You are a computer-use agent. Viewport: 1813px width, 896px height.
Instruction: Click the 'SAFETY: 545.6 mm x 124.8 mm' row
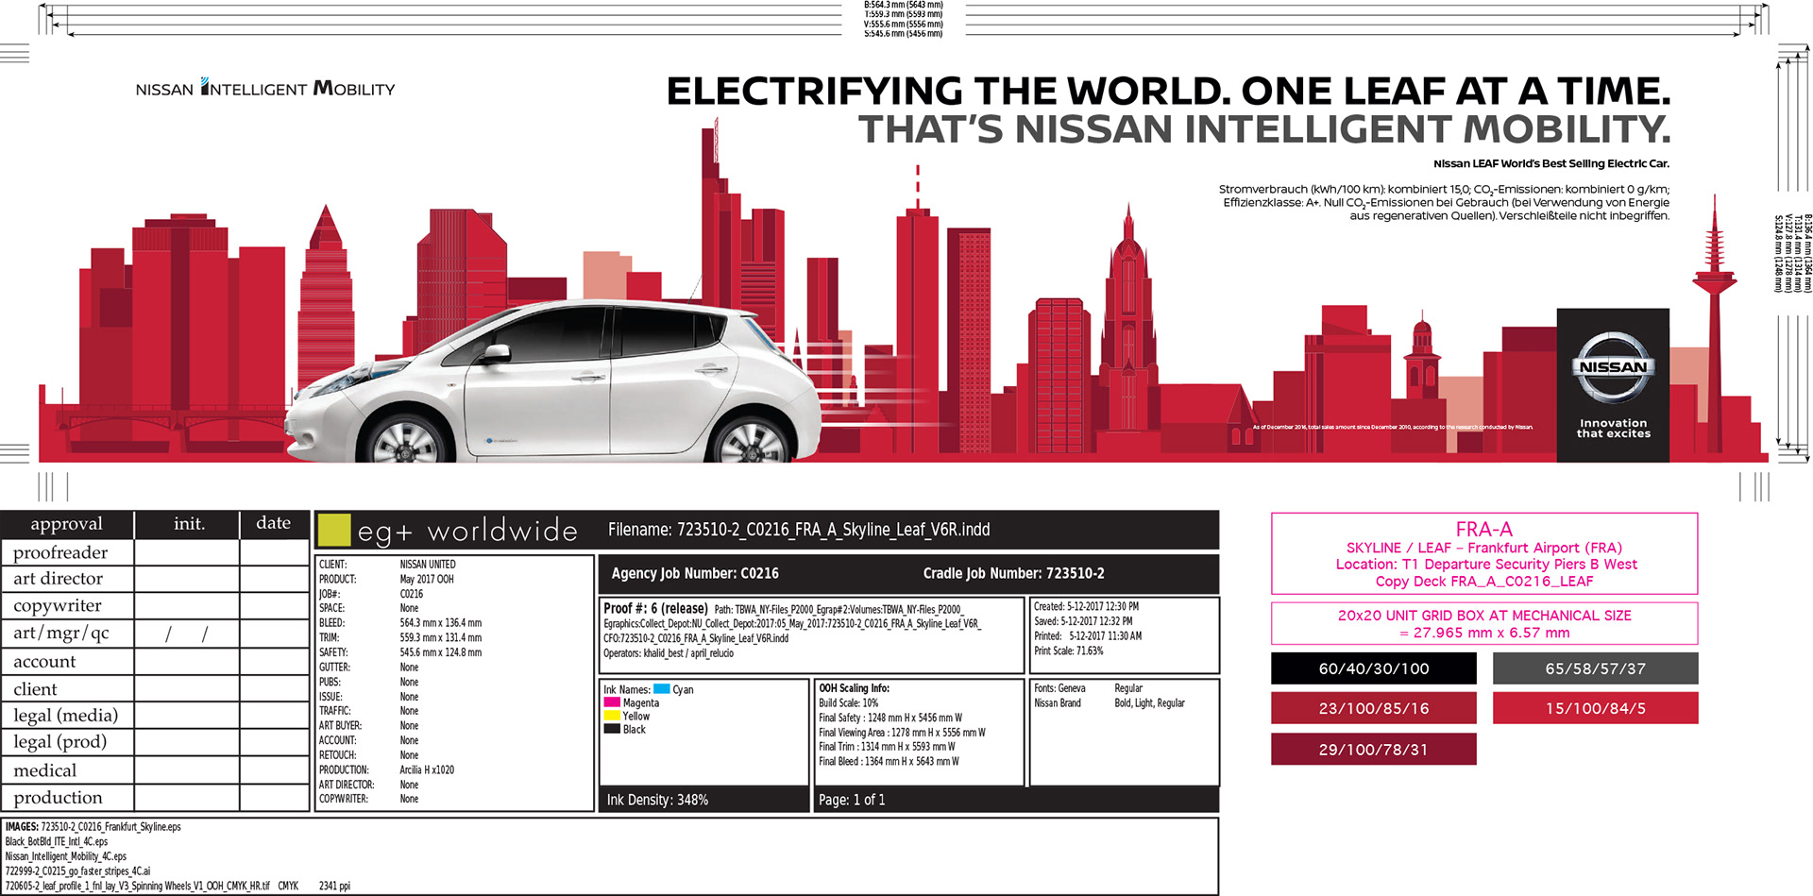click(x=400, y=652)
